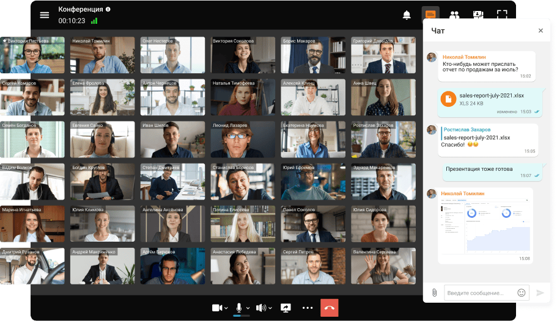
Task: Toggle the camera on or off
Action: point(217,308)
